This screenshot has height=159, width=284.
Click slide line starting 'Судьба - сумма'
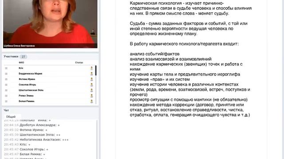189,23
